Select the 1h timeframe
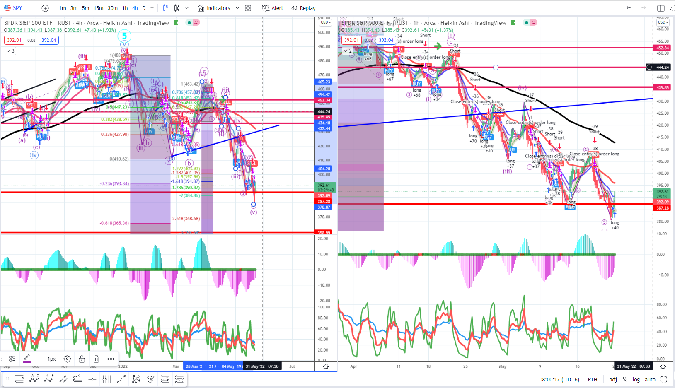The height and width of the screenshot is (388, 675). tap(125, 8)
